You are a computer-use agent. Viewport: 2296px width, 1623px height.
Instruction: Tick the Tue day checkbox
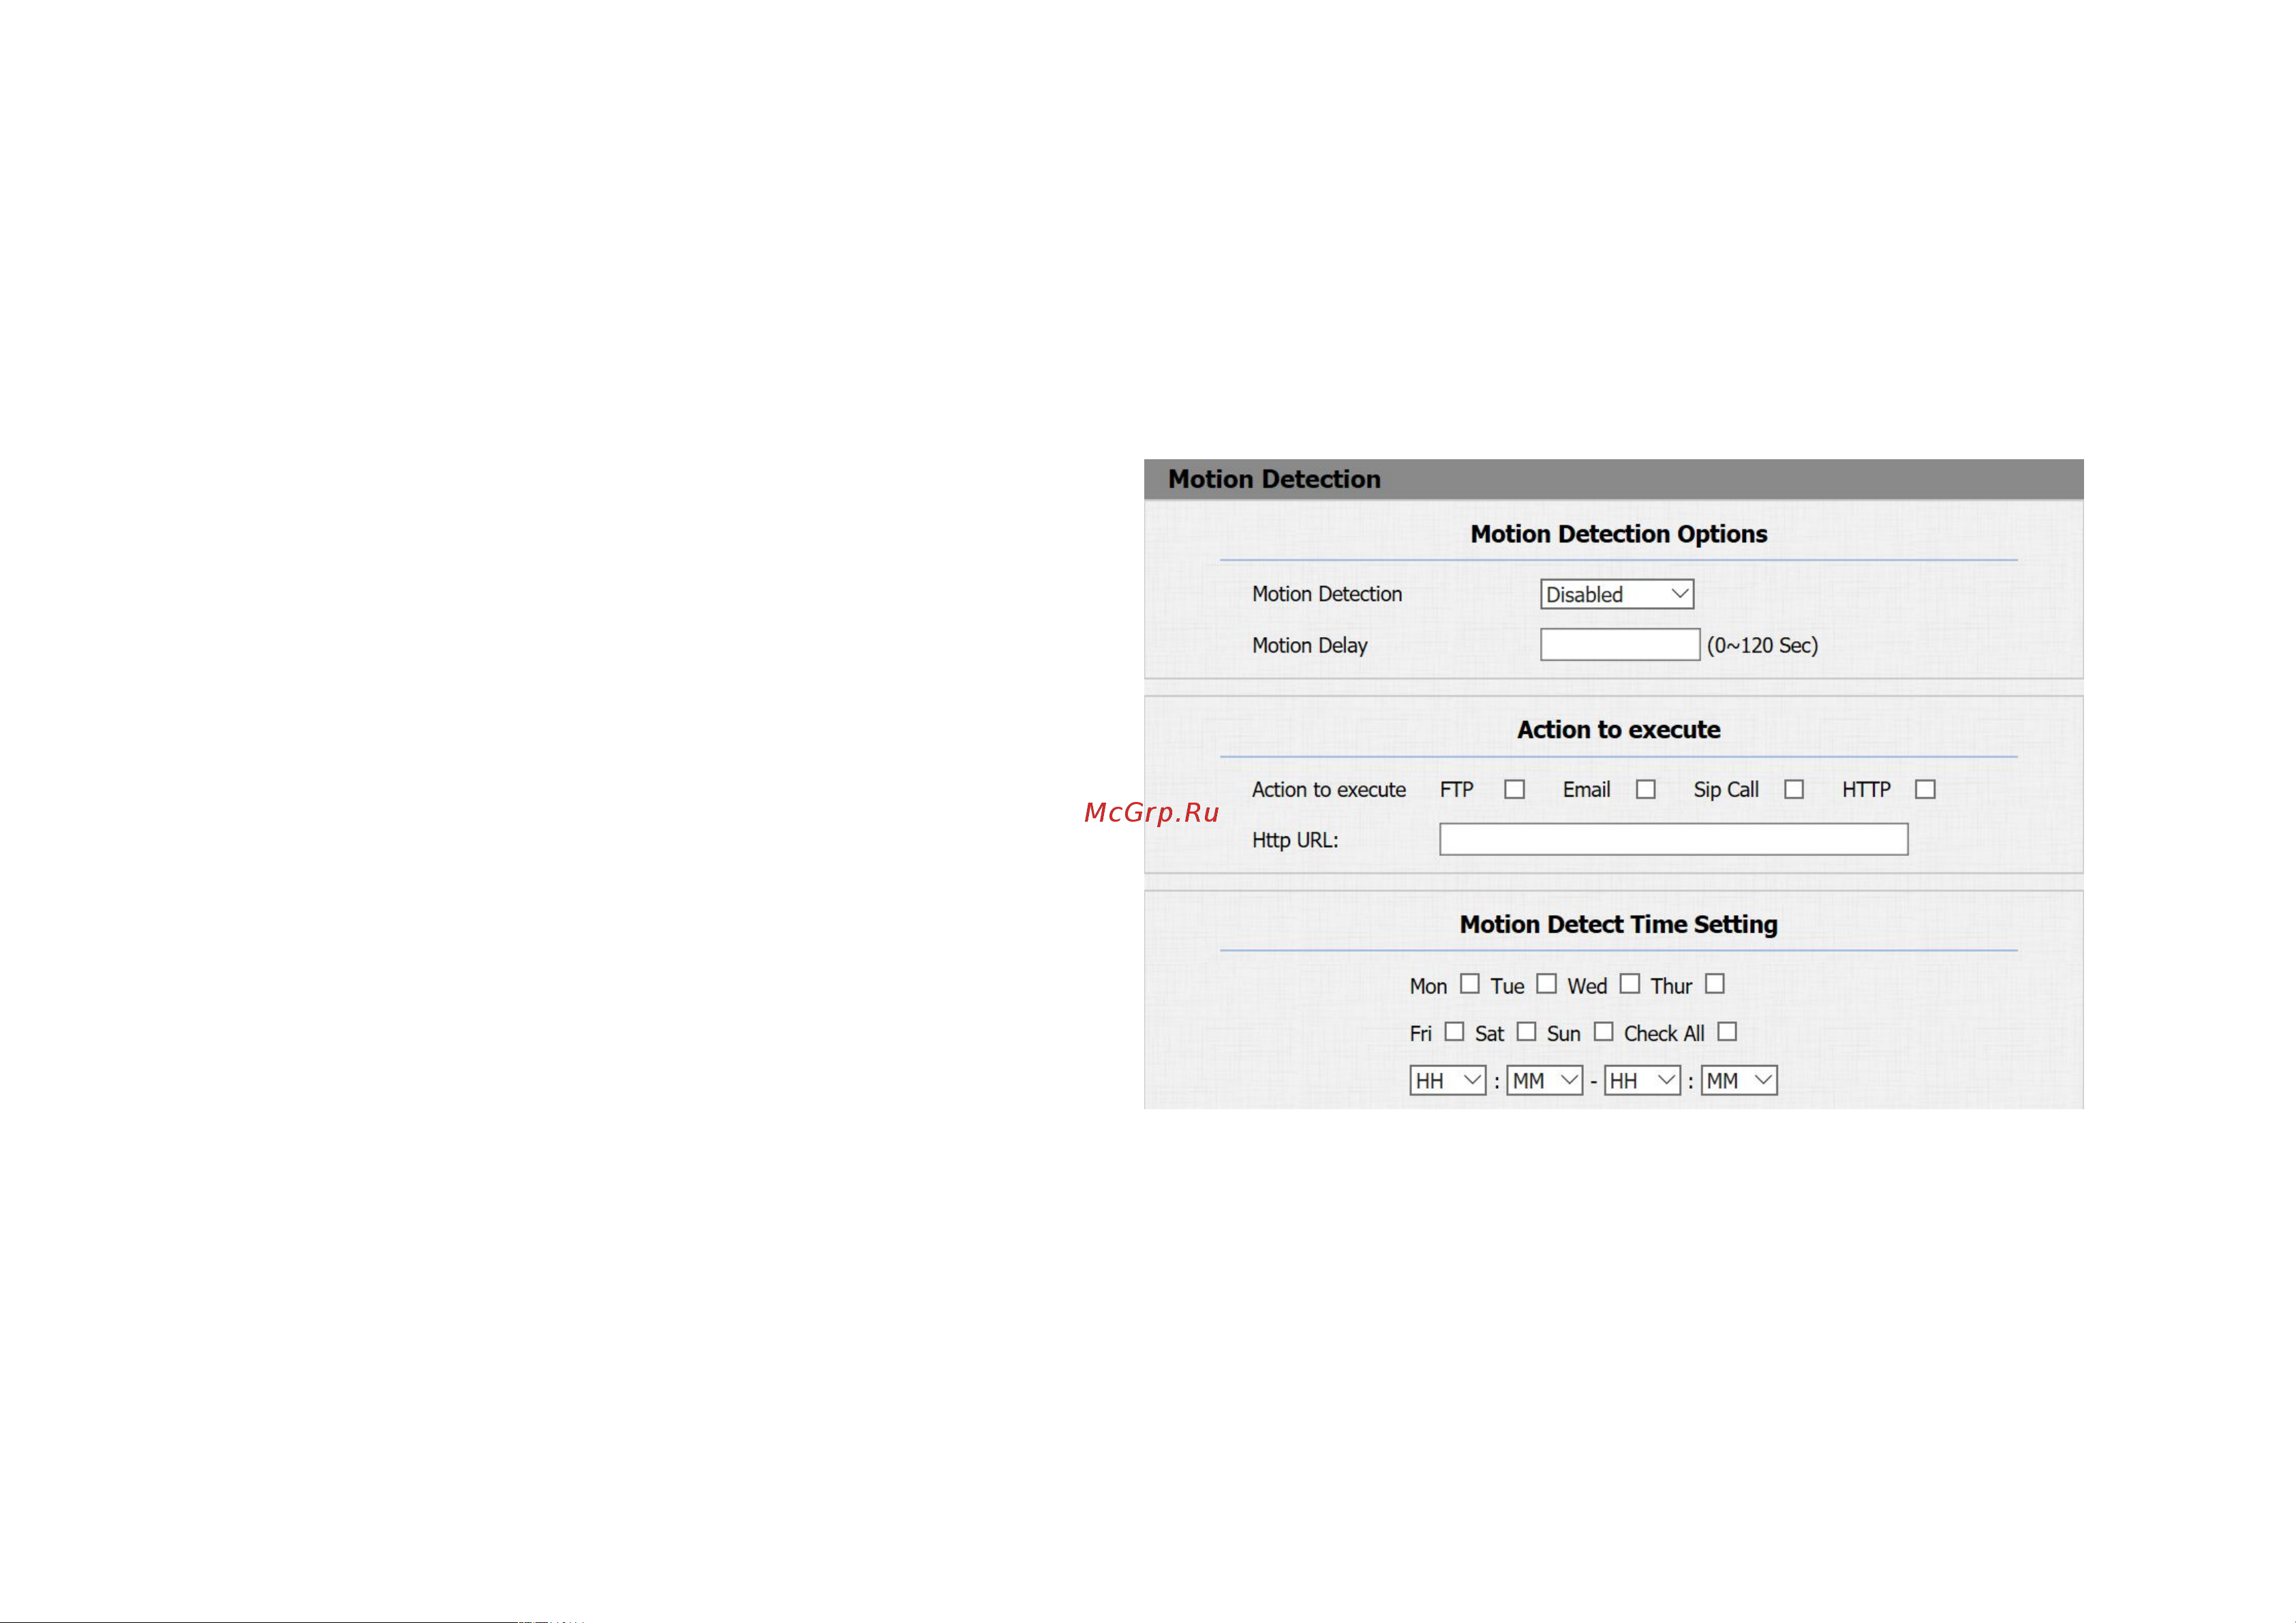click(x=1546, y=984)
